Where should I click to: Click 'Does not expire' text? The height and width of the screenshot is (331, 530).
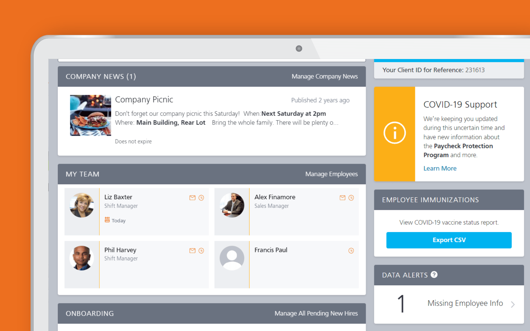click(x=133, y=142)
